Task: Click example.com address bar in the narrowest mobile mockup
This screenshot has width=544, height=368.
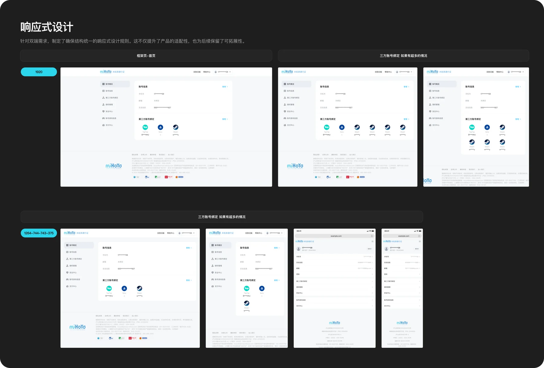Action: pos(402,236)
